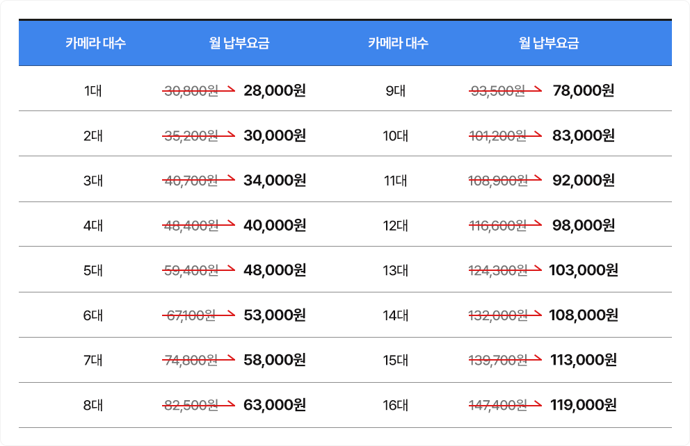Select the struck-through 35,200원 price
This screenshot has width=690, height=446.
tap(191, 135)
